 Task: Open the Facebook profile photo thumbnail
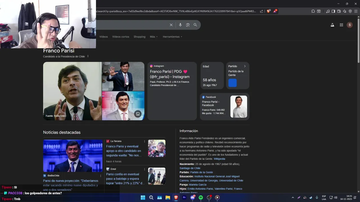pyautogui.click(x=239, y=107)
